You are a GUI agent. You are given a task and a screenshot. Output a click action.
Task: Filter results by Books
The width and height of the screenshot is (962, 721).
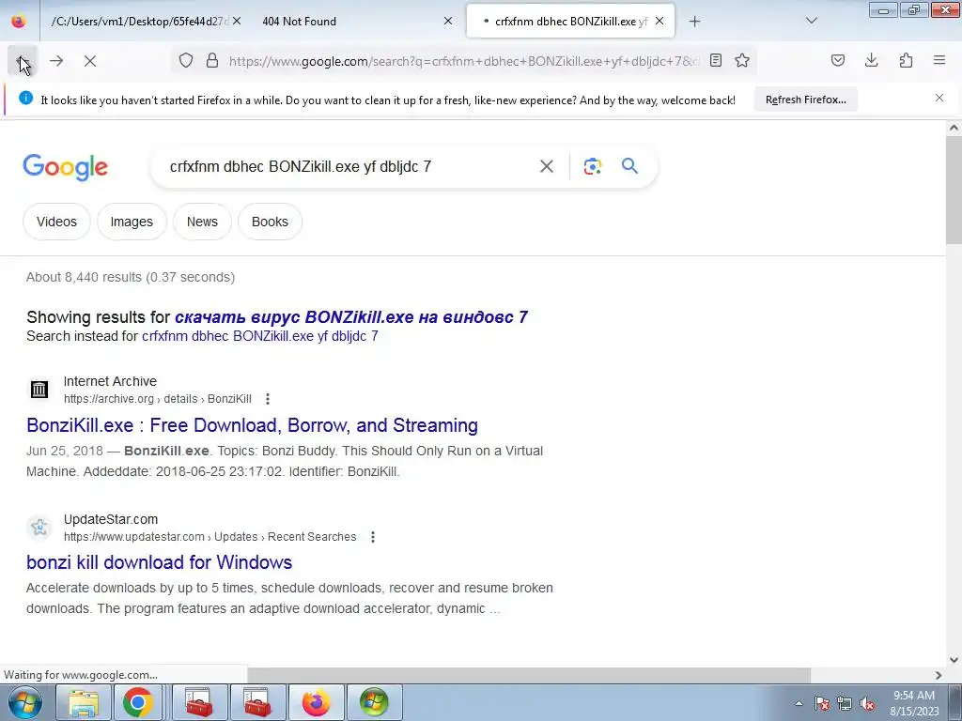tap(270, 222)
